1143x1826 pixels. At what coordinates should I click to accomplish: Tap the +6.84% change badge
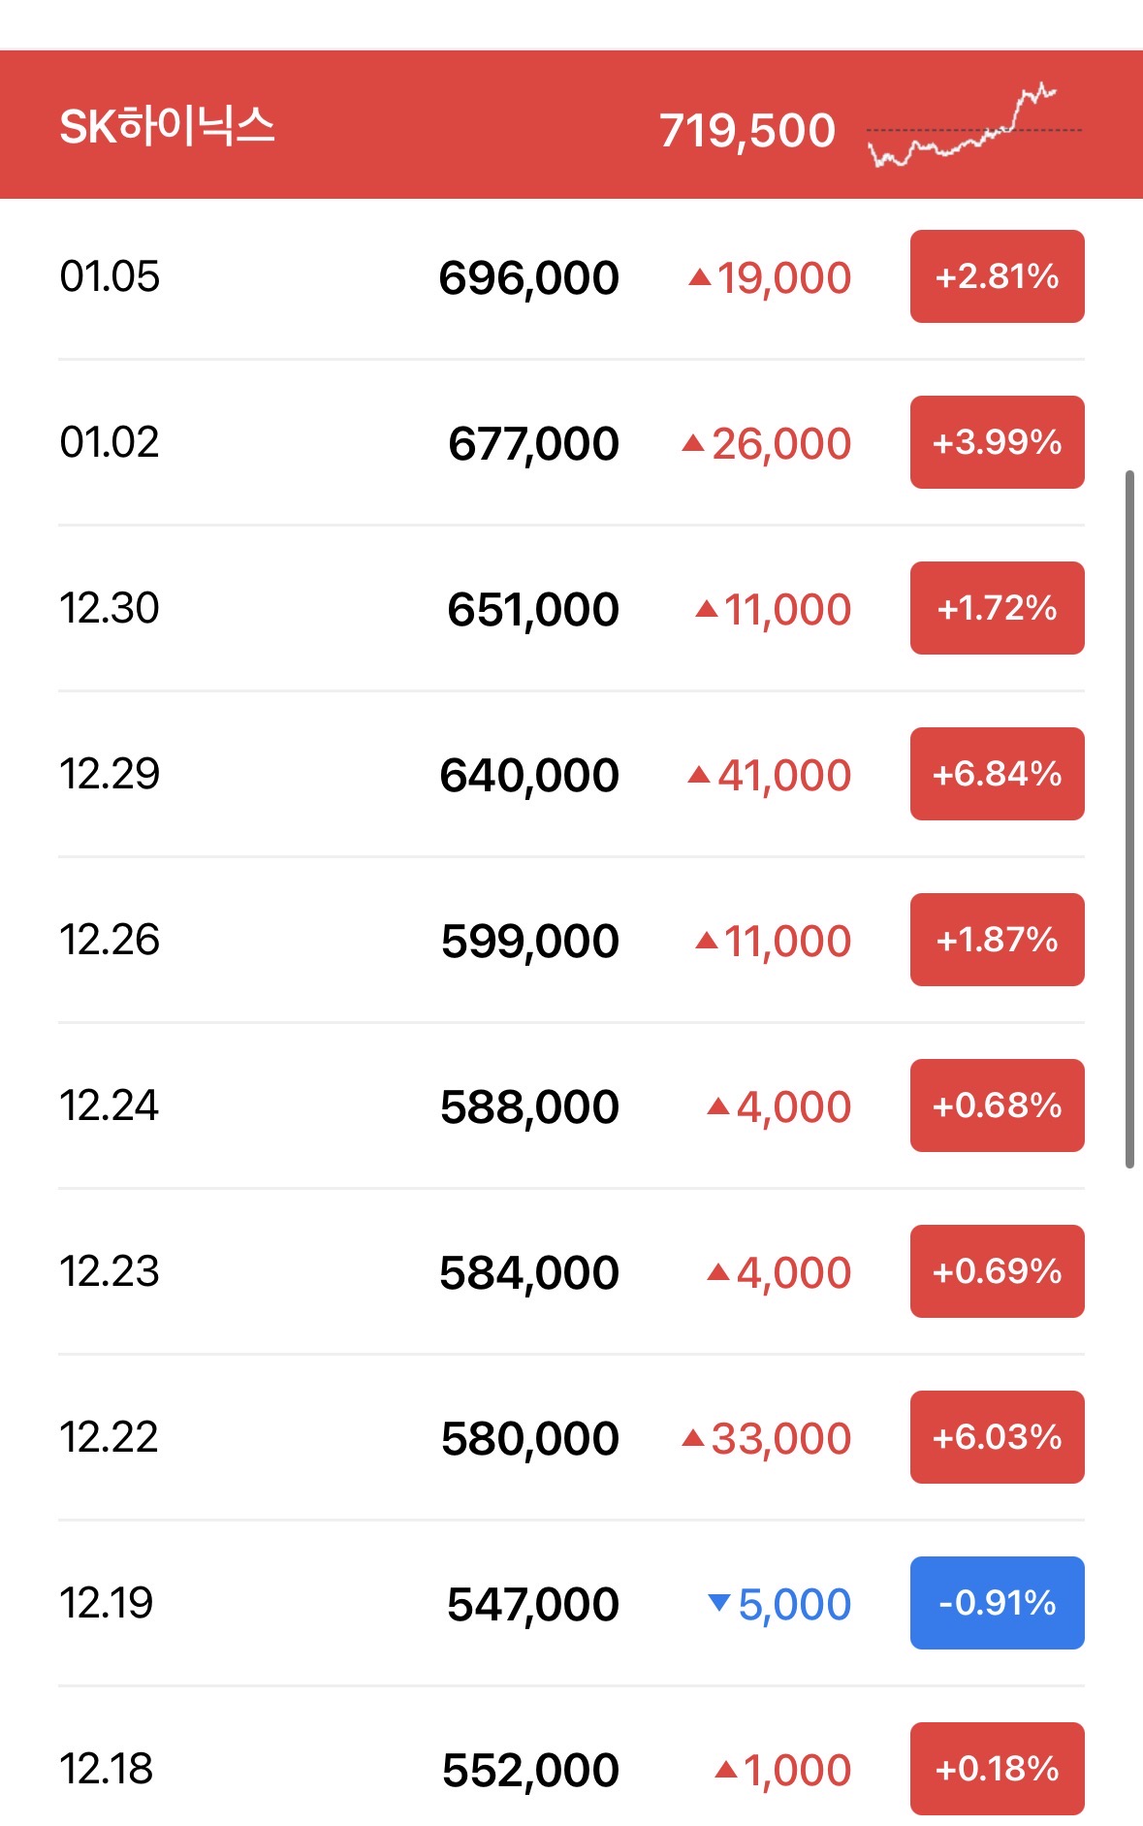point(997,774)
